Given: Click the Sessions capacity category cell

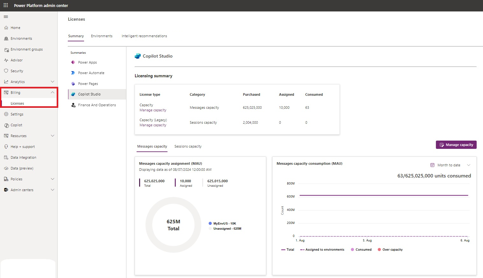Looking at the screenshot, I should pyautogui.click(x=203, y=122).
